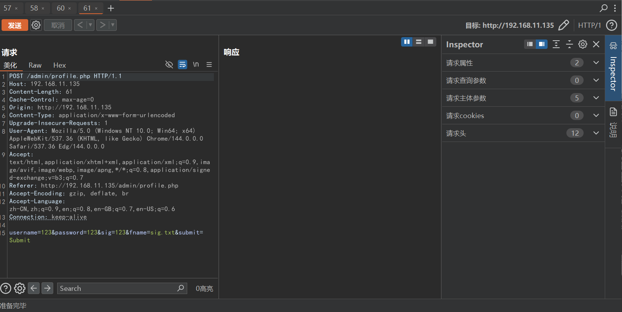Jump to the previous search match arrow

coord(34,288)
